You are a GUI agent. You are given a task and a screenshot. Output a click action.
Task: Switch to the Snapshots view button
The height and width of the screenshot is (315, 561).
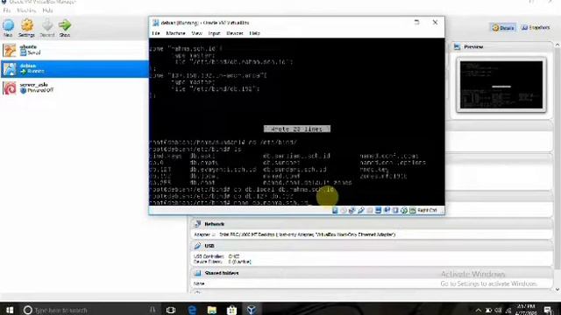coord(536,27)
